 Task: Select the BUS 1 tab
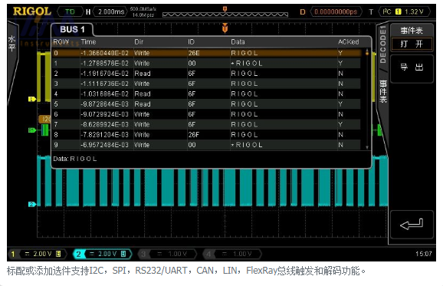click(x=72, y=29)
